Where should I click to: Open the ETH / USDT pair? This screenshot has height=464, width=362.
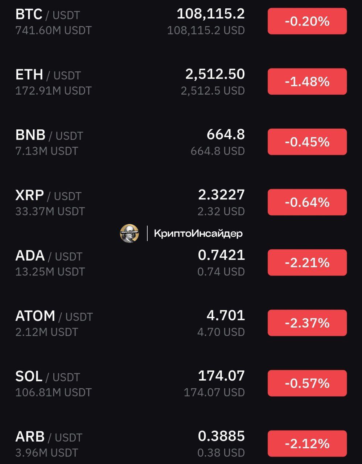pos(181,82)
